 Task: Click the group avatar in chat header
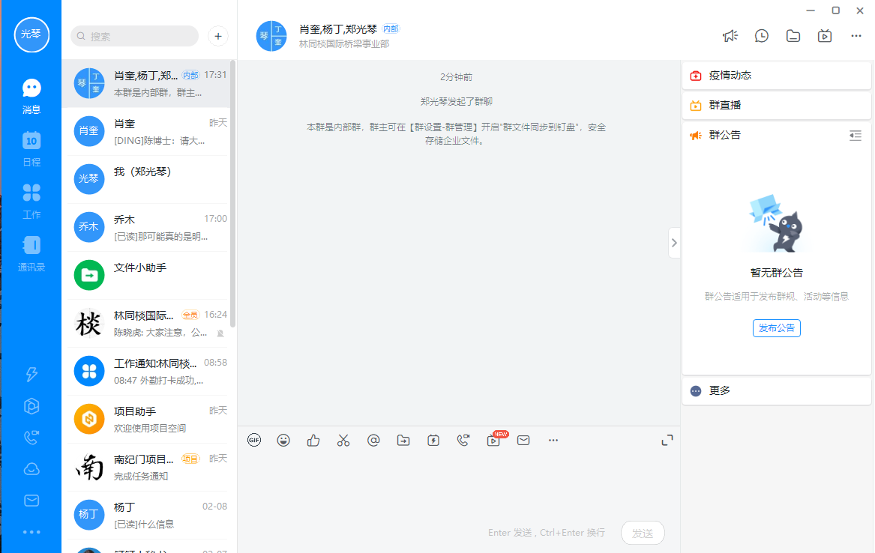[271, 36]
